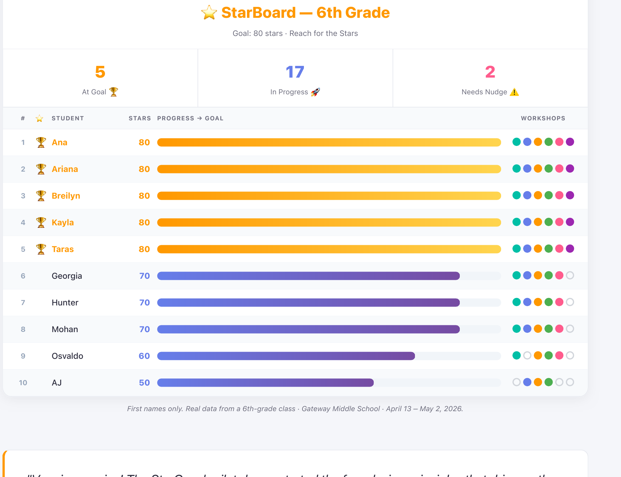Click the warning icon next to Needs Nudge
This screenshot has height=477, width=621.
click(514, 92)
